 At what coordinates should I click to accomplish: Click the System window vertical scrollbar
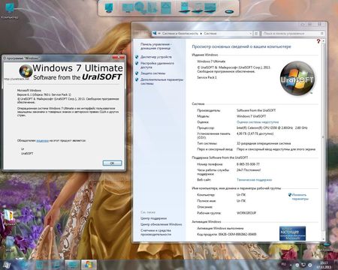click(323, 139)
